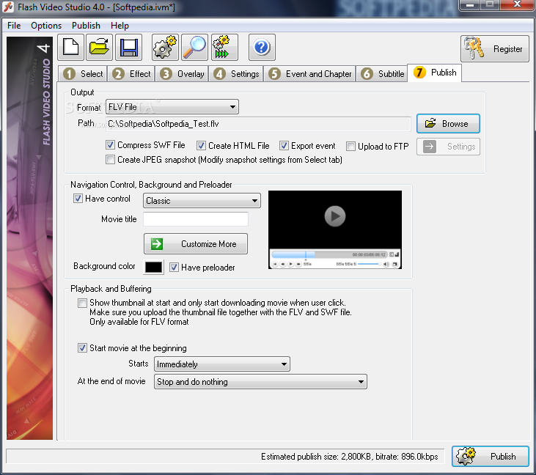Click the Browse button
536x475 pixels.
(448, 124)
